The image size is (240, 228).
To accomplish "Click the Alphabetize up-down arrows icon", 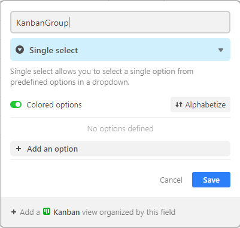I will 179,104.
